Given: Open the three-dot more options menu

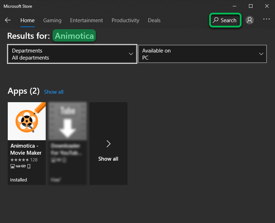Looking at the screenshot, I should pyautogui.click(x=267, y=19).
